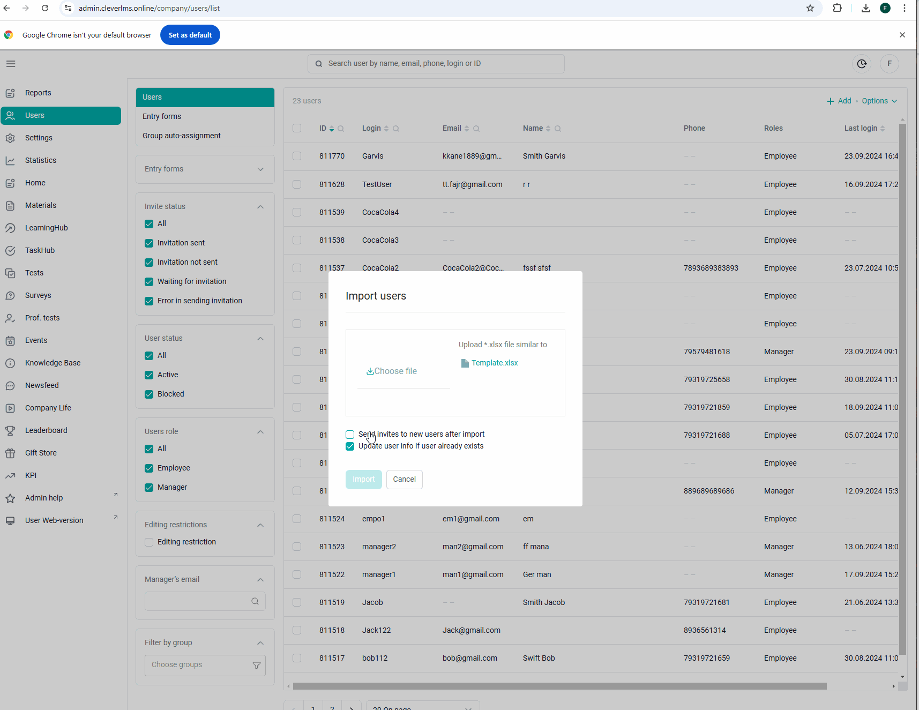Click the search icon next to ID column
This screenshot has width=919, height=710.
pyautogui.click(x=341, y=129)
